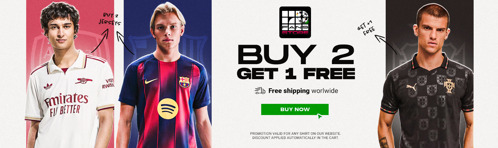The image size is (498, 148).
Task: Click the promotion validity disclaimer text
Action: [295, 136]
